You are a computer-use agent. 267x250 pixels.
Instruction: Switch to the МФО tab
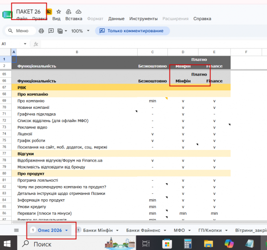tap(179, 230)
